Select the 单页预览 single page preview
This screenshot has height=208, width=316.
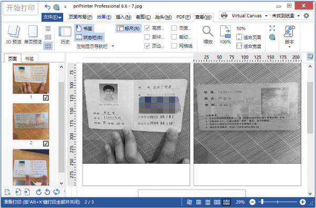[33, 35]
